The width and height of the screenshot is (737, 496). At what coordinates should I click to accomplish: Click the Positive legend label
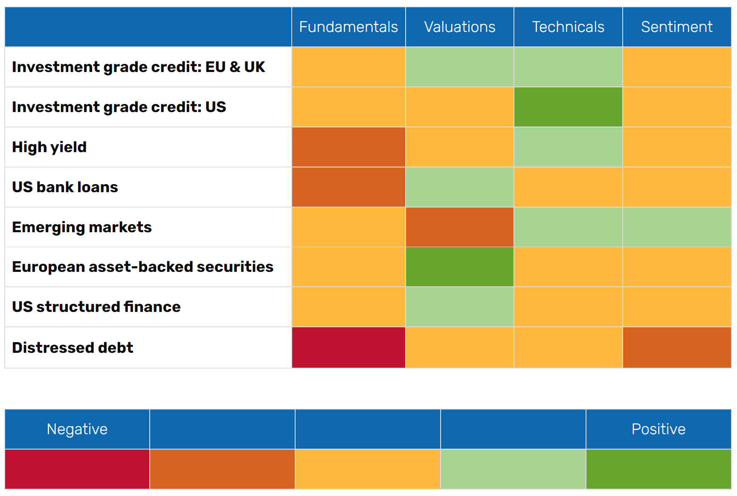(x=659, y=429)
